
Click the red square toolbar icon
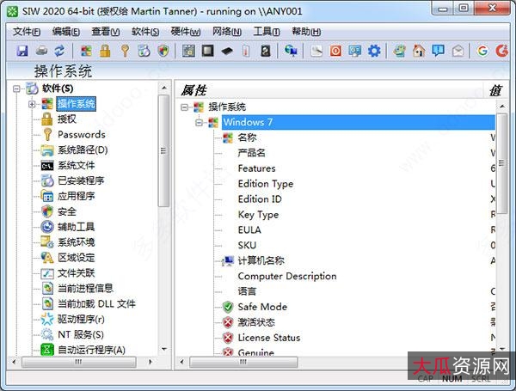(x=335, y=51)
